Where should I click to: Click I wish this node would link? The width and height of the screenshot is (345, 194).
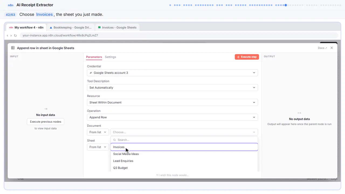pyautogui.click(x=172, y=175)
